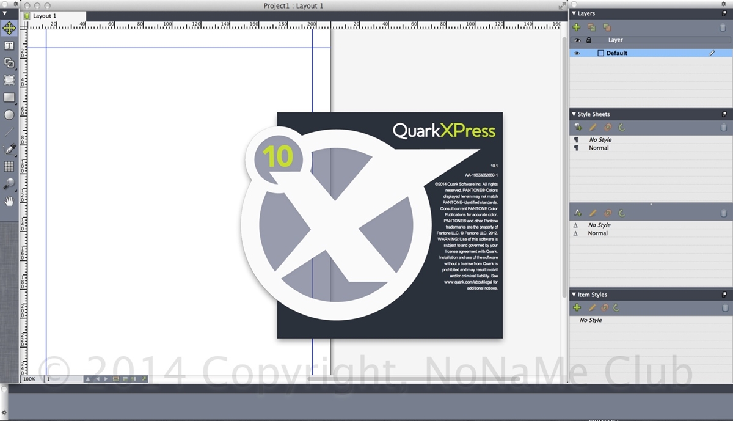Select the Rectangle Box tool
The width and height of the screenshot is (733, 421).
click(x=9, y=98)
